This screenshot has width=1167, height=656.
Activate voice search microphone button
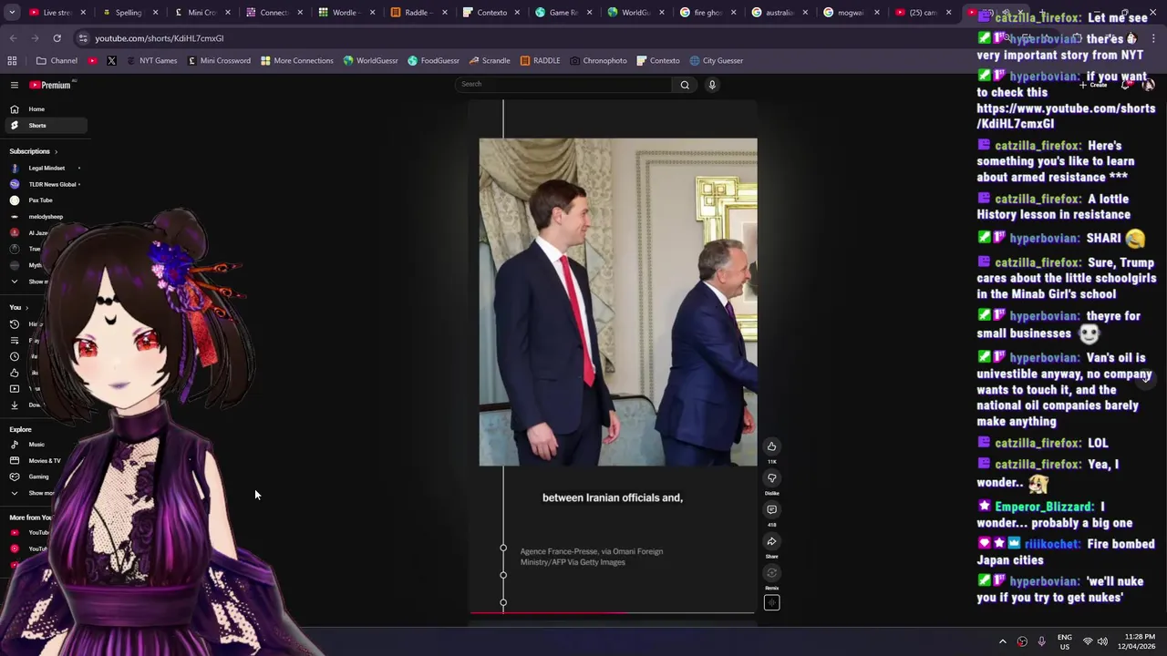point(712,85)
